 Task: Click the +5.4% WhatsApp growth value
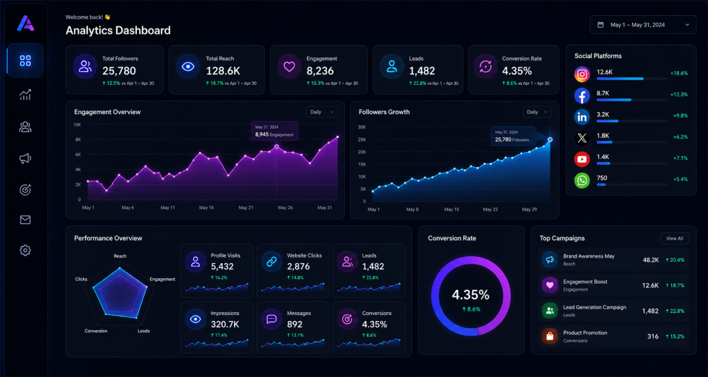pyautogui.click(x=680, y=179)
